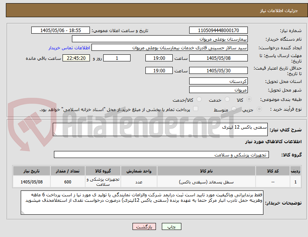The height and width of the screenshot is (237, 308).
Task: Select the خدمت radio button
Action: click(227, 99)
